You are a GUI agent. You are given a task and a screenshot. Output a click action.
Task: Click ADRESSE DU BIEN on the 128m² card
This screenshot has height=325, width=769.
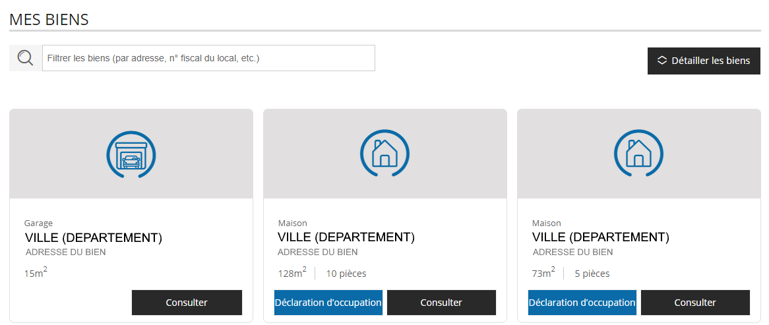pos(318,252)
